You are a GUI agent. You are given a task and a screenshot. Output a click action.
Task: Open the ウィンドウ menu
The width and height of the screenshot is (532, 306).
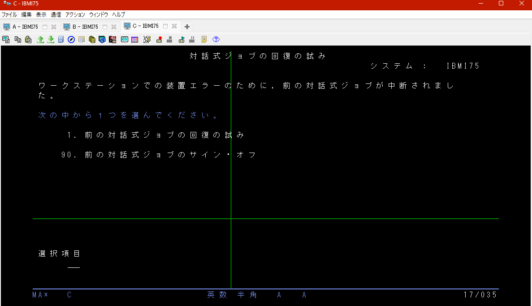tap(99, 15)
